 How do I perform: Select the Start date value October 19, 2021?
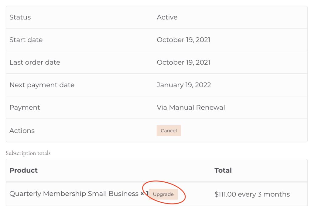[183, 40]
